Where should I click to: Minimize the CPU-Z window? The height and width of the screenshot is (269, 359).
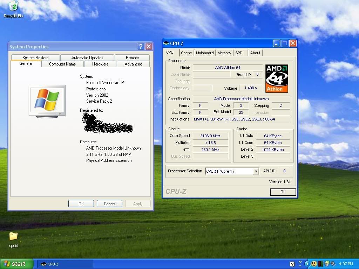coord(277,43)
